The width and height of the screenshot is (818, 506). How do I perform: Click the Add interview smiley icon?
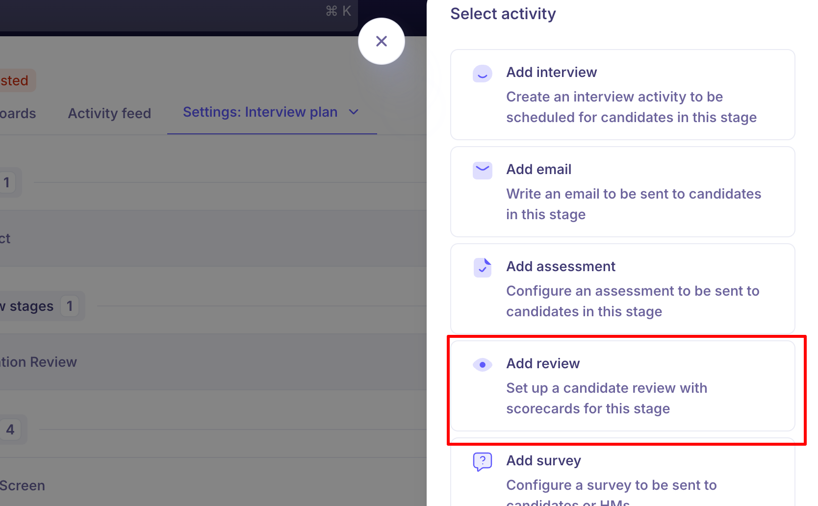(x=482, y=74)
